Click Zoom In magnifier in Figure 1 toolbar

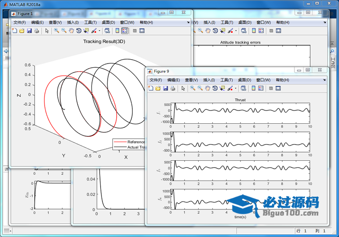[56, 31]
